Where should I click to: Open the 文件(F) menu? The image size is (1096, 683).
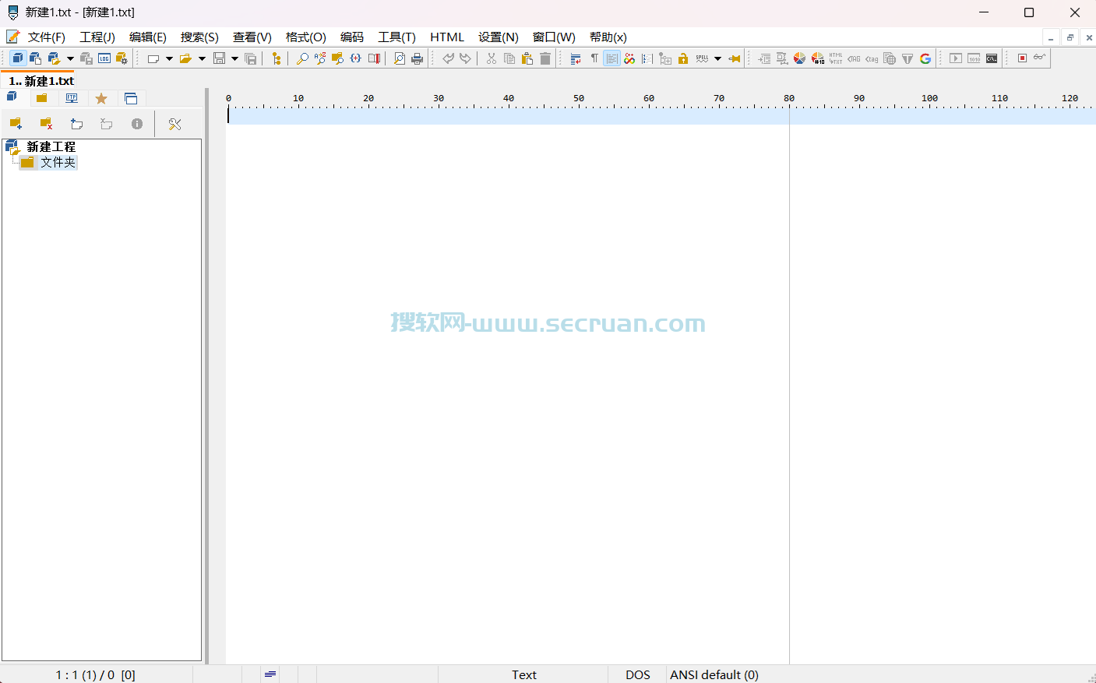point(46,37)
